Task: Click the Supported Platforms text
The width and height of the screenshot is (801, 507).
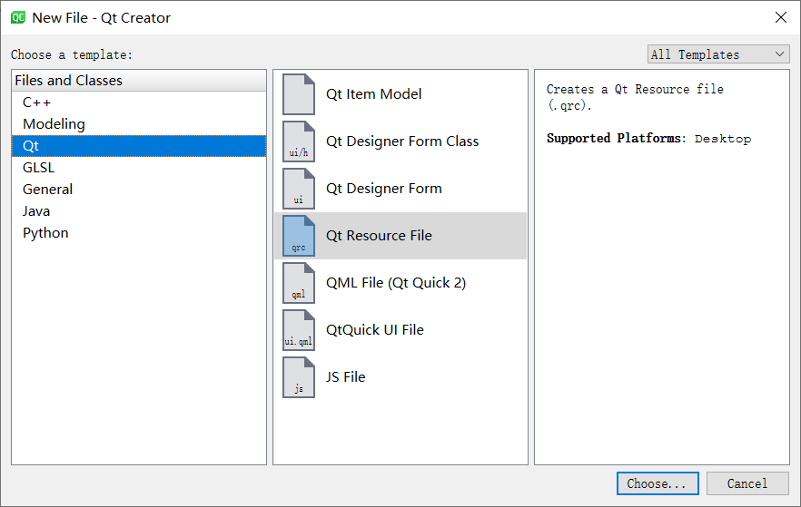Action: point(648,138)
